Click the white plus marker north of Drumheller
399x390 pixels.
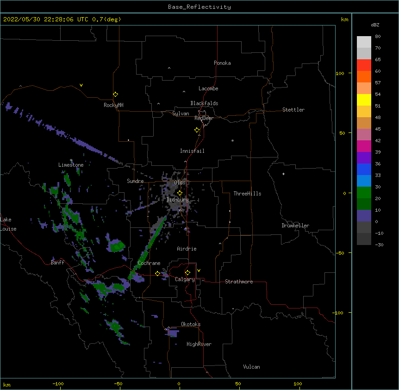(x=283, y=174)
